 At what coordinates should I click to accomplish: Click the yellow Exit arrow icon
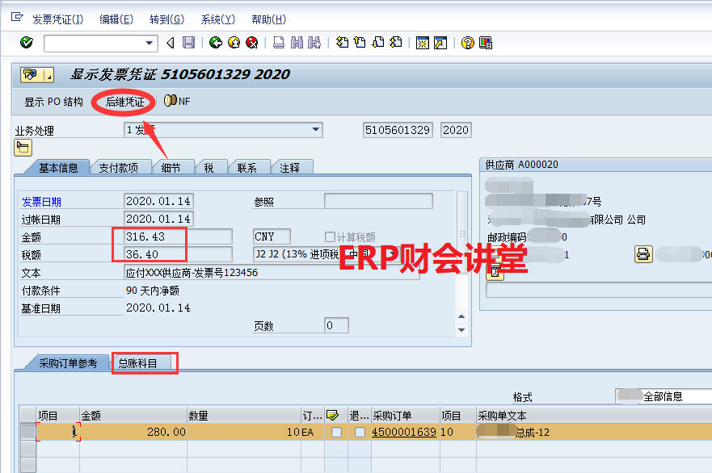[x=234, y=43]
